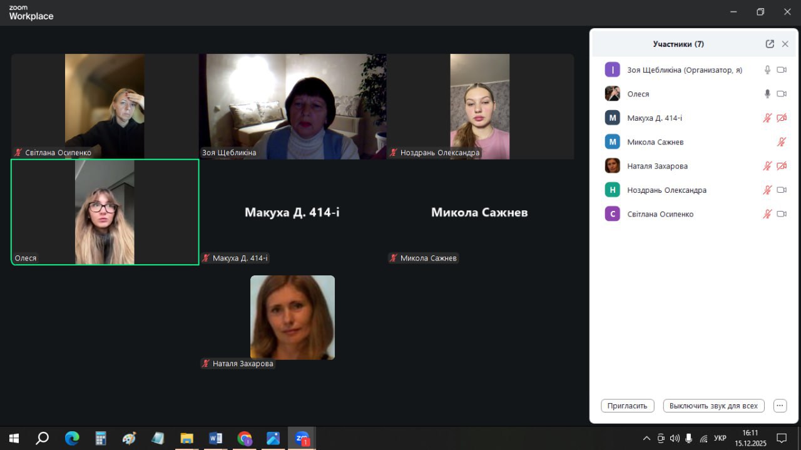Image resolution: width=801 pixels, height=450 pixels.
Task: Click Зоя Щебликіна's camera icon in list
Action: pos(782,70)
